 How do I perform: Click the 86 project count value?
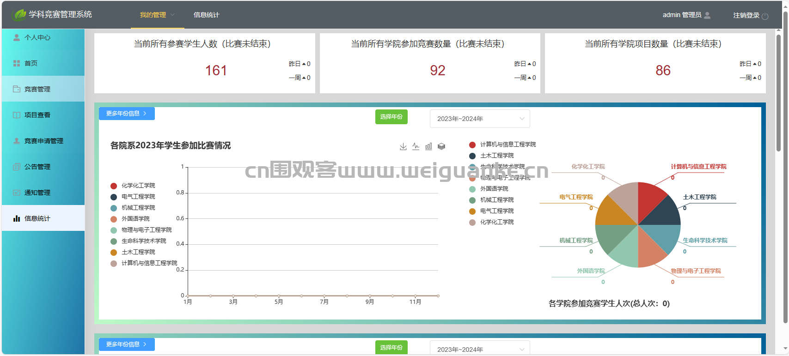pyautogui.click(x=663, y=70)
